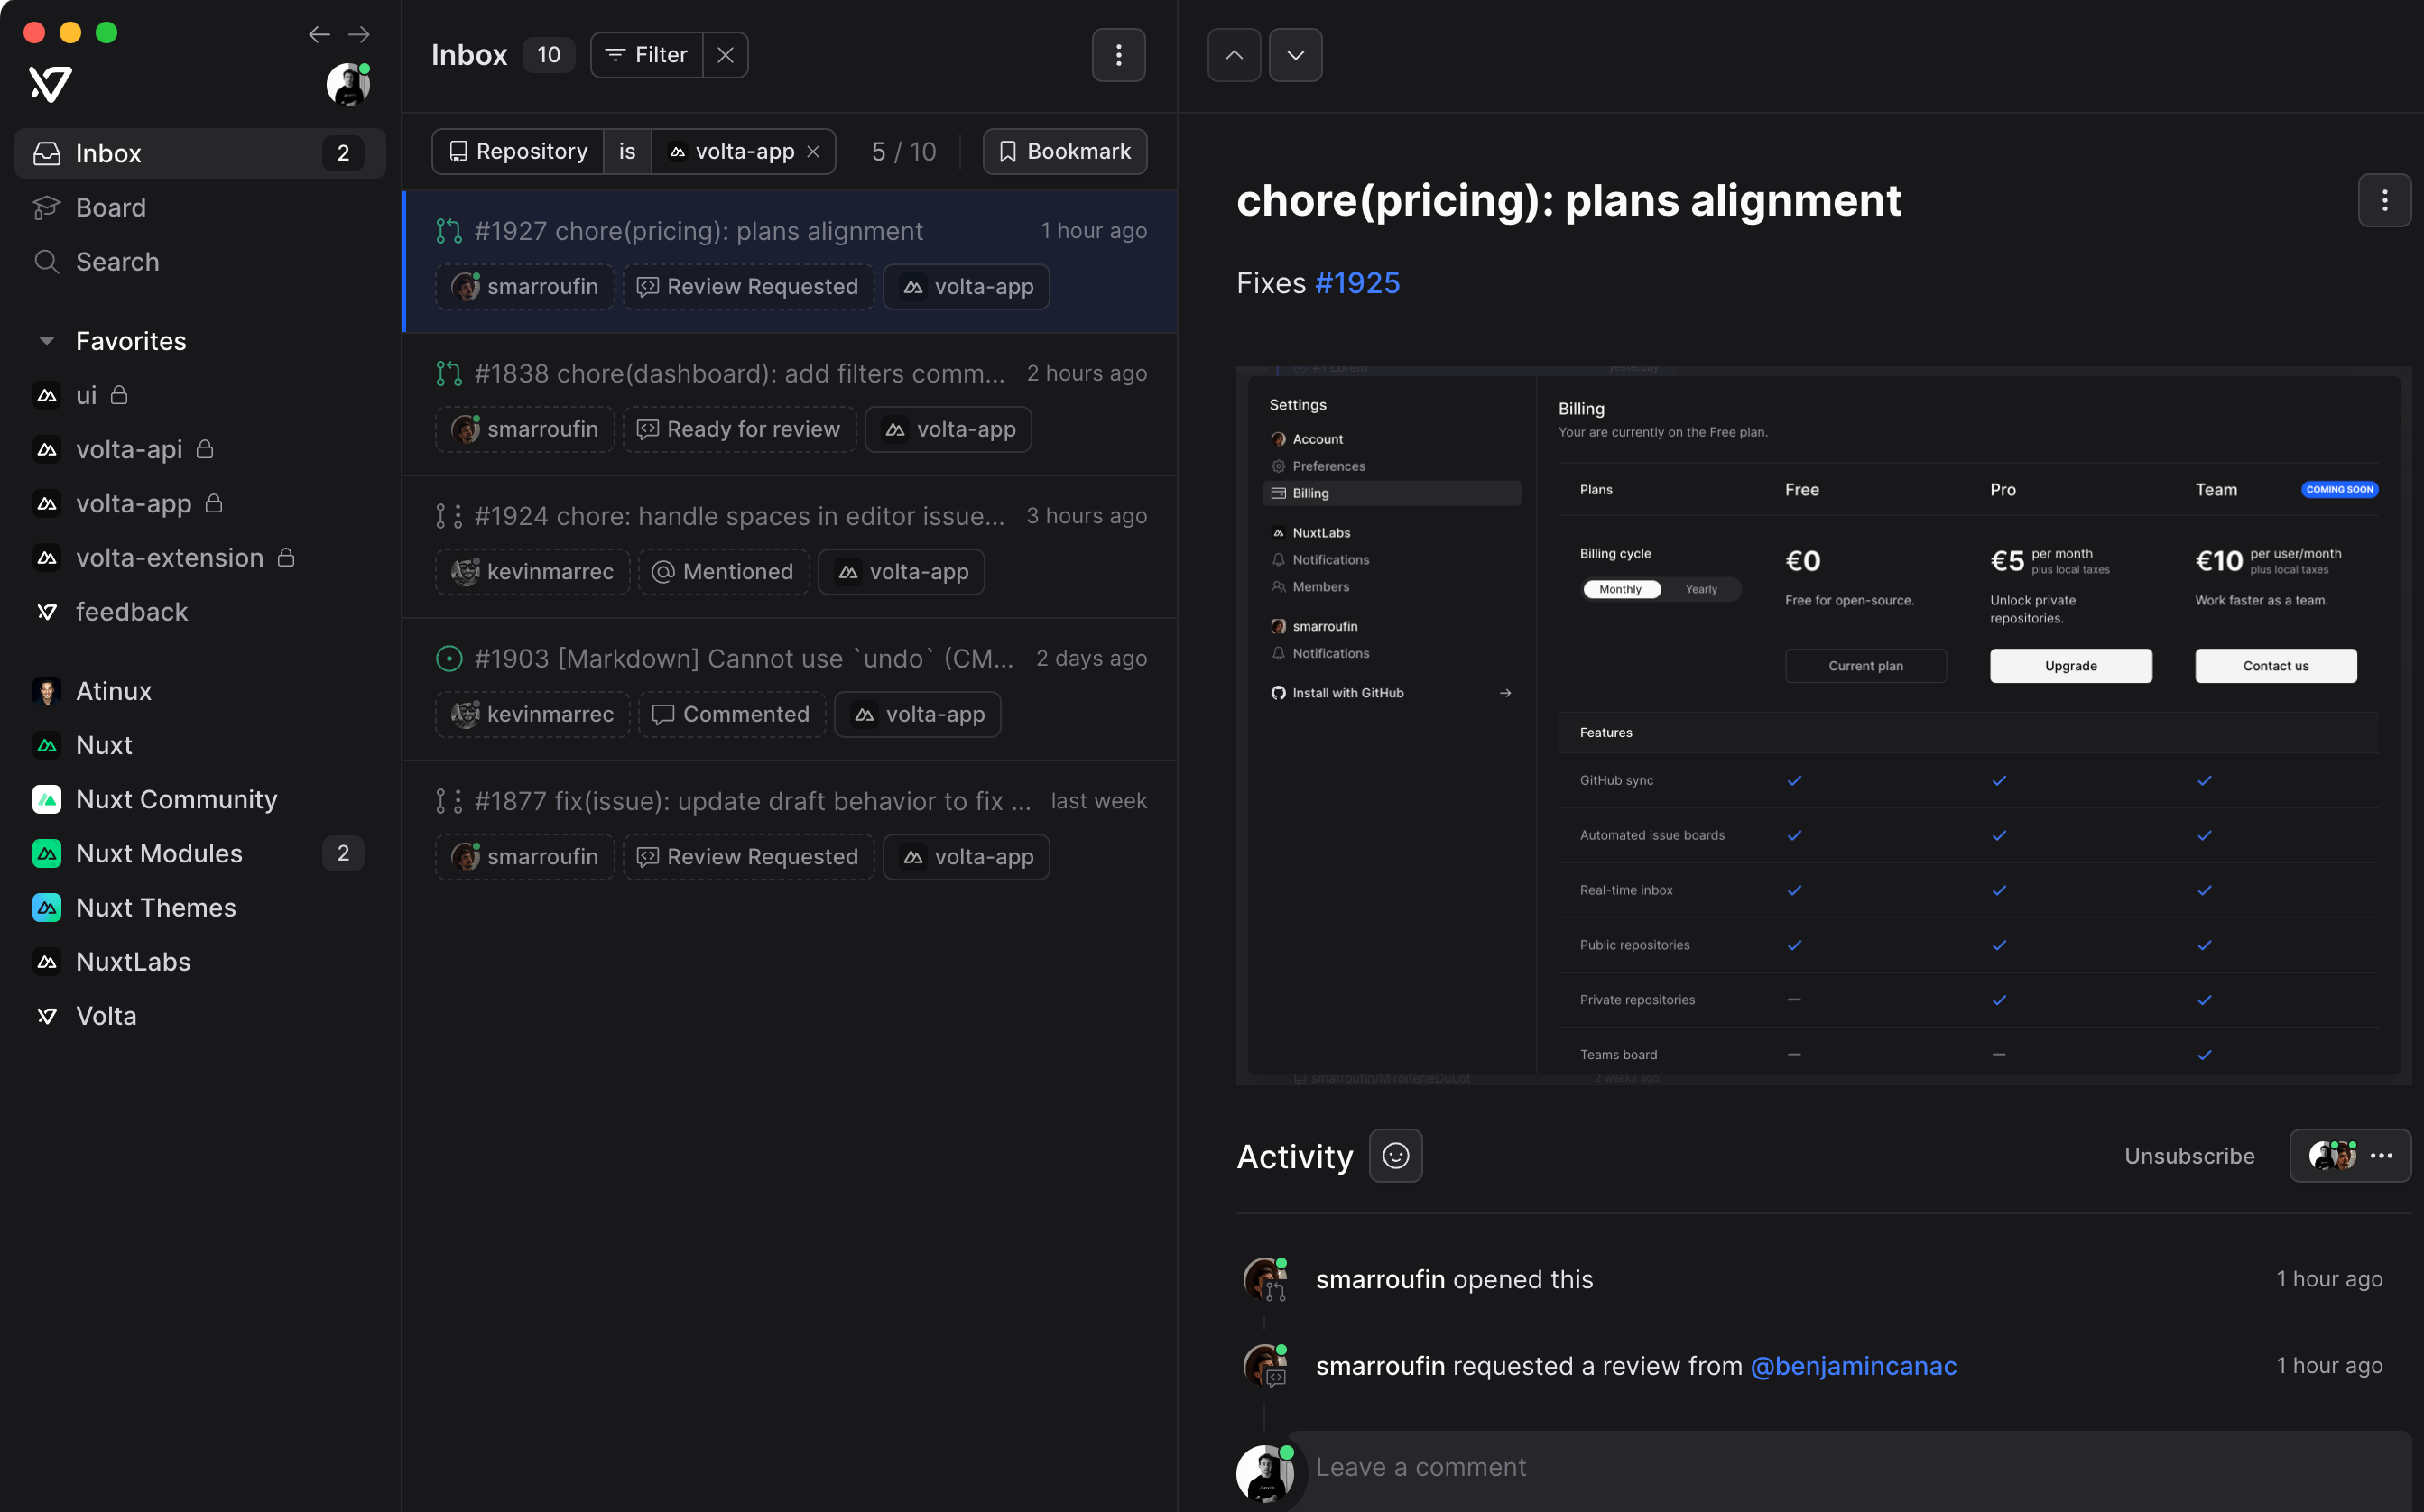Click smarroufin tag on #1927 row

point(525,287)
